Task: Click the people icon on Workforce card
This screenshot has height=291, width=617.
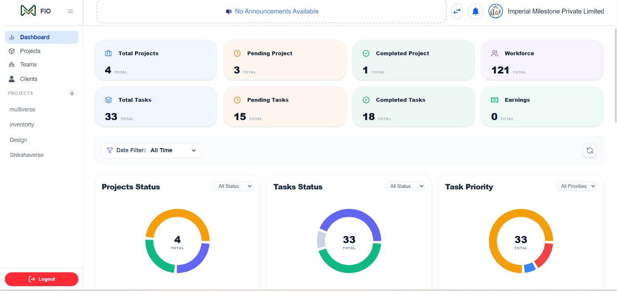Action: [x=494, y=53]
